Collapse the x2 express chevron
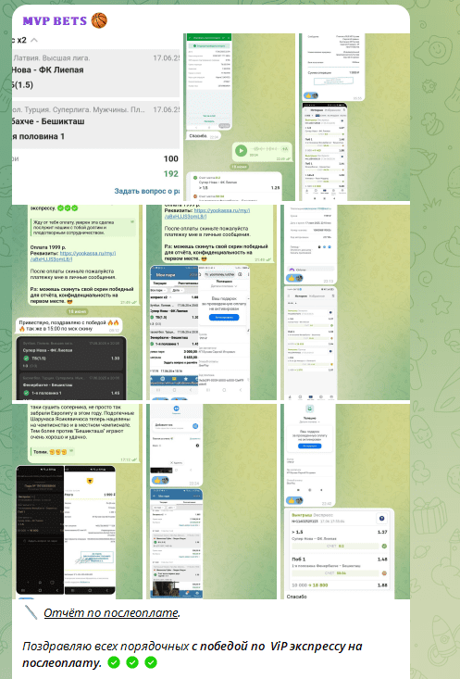 point(34,40)
